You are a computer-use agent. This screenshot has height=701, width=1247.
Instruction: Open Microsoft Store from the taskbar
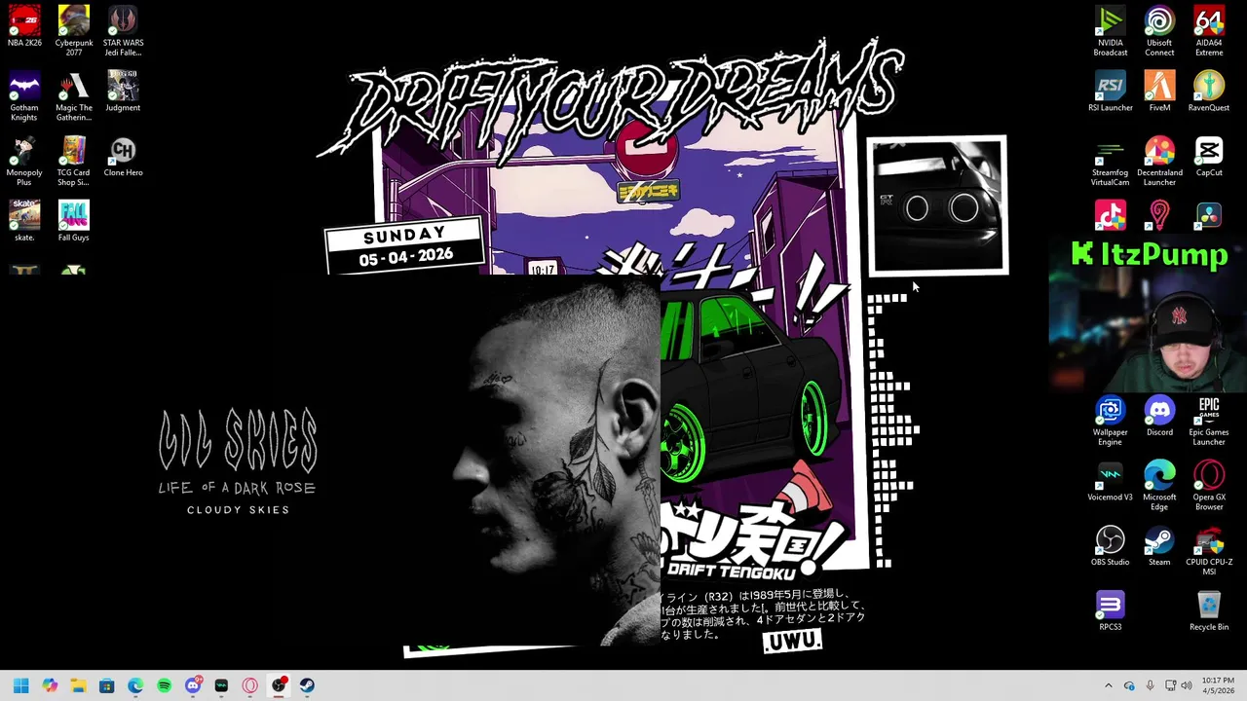(107, 685)
